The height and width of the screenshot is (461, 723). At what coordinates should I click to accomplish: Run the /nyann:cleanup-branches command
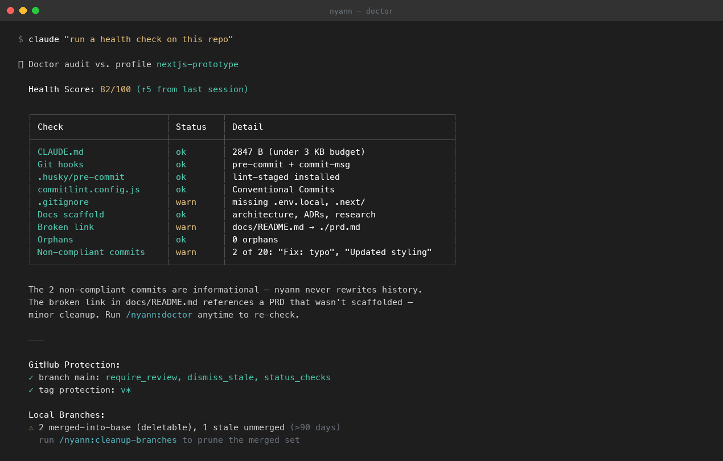pos(118,440)
